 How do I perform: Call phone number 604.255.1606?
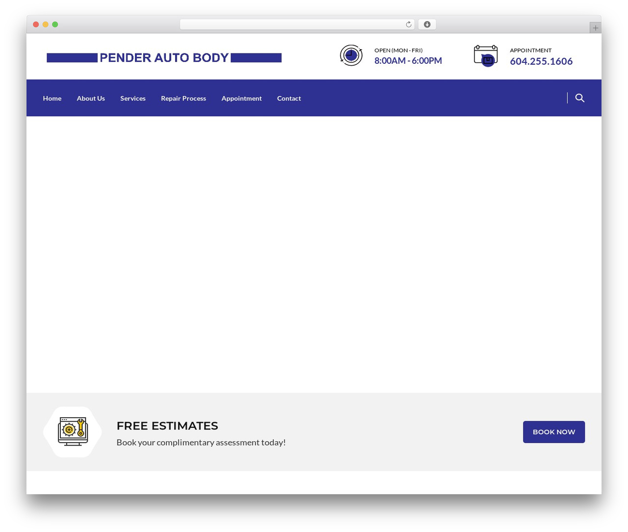(x=541, y=61)
